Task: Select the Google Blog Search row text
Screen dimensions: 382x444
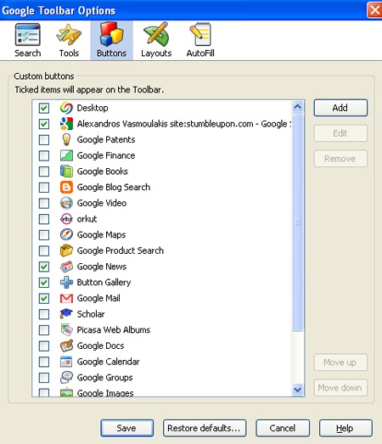Action: [114, 187]
